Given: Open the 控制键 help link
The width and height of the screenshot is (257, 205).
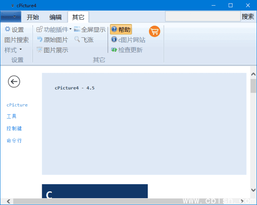Looking at the screenshot, I should (x=14, y=128).
